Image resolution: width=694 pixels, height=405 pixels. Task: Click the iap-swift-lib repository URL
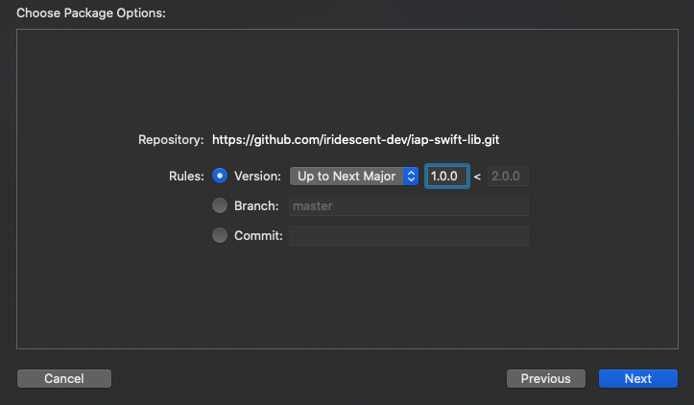point(355,140)
